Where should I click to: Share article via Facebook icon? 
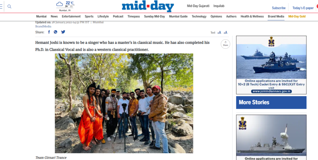coord(49,32)
